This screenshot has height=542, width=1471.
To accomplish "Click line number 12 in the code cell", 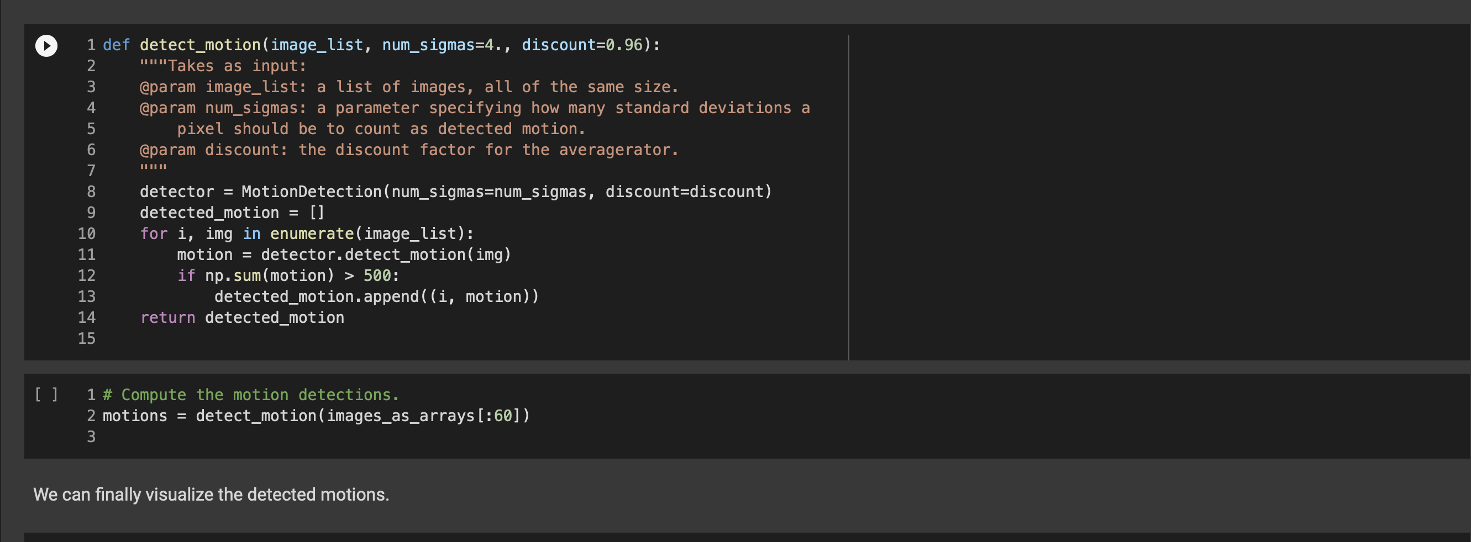I will click(x=86, y=275).
